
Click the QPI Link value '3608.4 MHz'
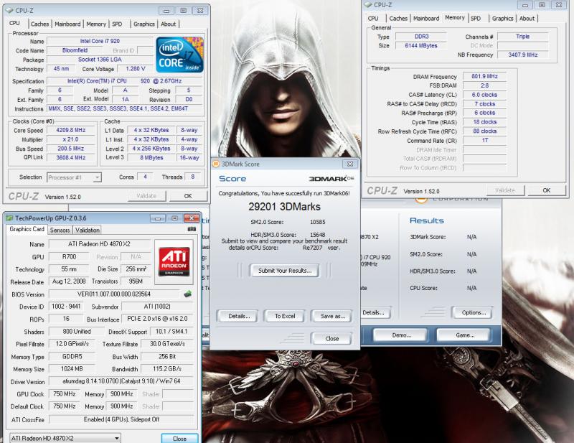tap(70, 157)
